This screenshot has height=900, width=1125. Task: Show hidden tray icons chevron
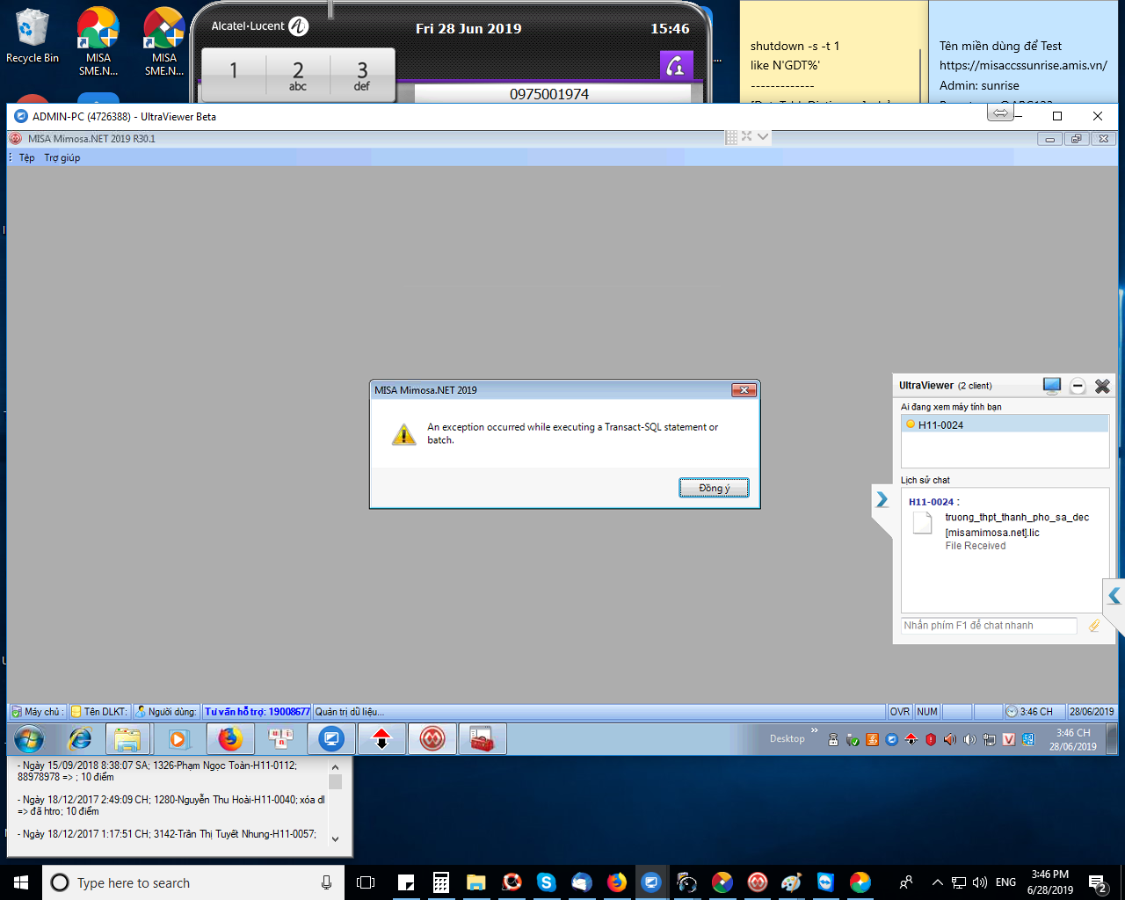(x=937, y=882)
